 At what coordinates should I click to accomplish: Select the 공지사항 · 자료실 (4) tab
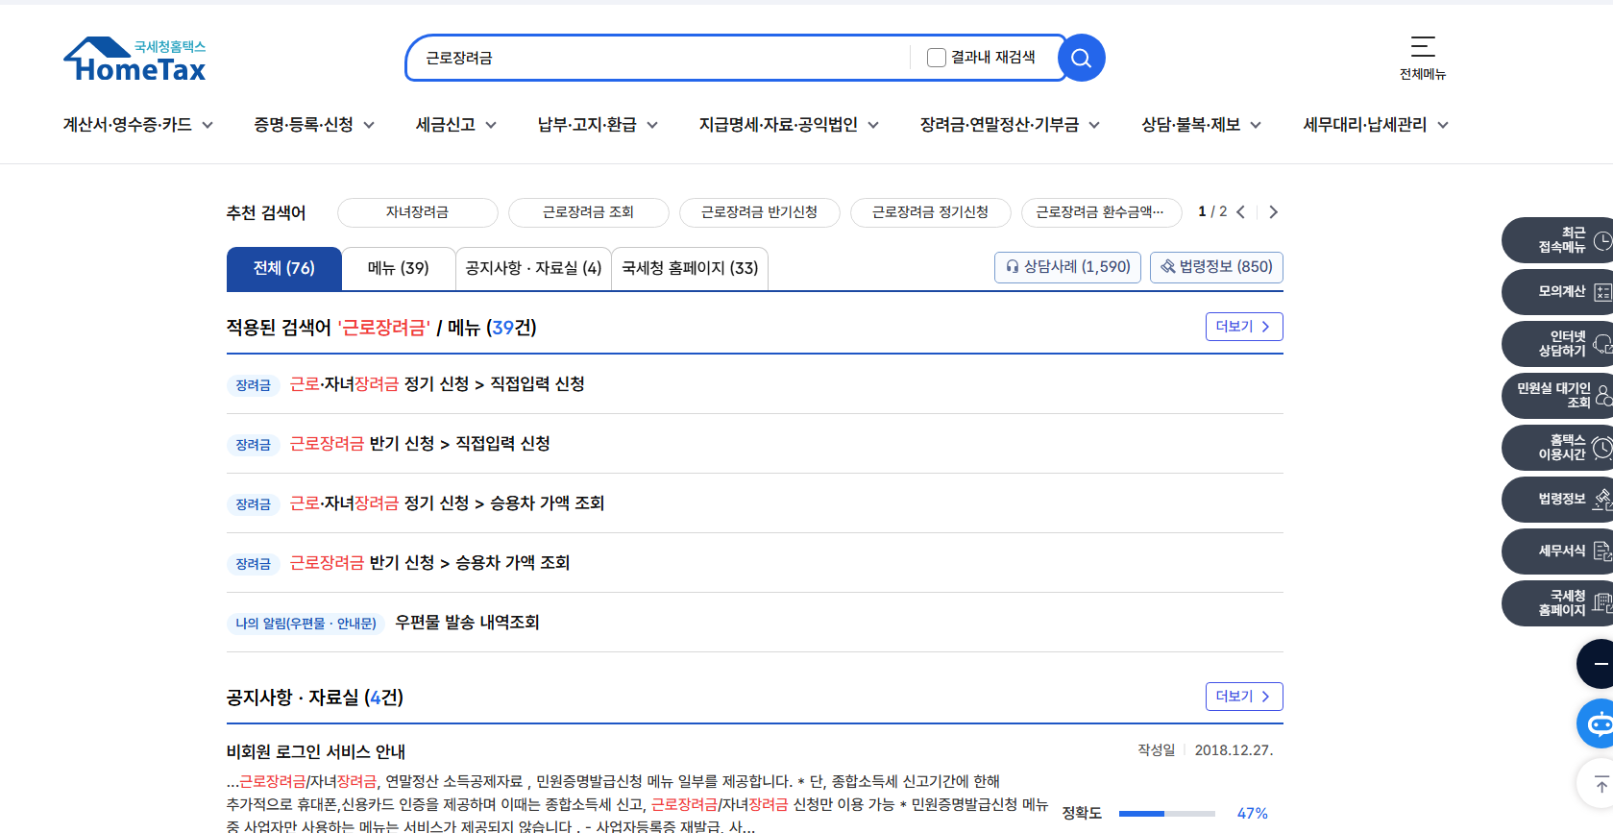(533, 268)
